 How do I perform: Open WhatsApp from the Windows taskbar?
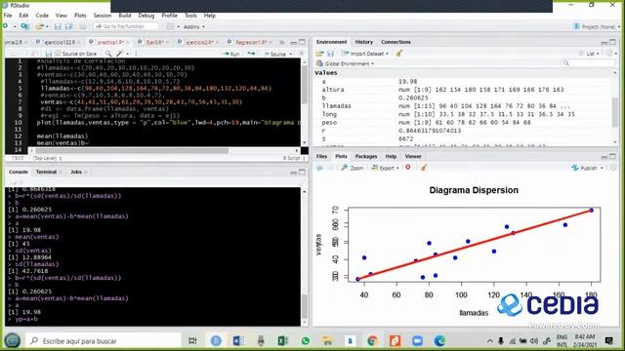306,341
